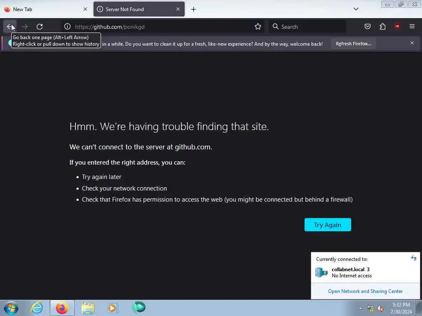Show hidden tray icons arrow

360,308
